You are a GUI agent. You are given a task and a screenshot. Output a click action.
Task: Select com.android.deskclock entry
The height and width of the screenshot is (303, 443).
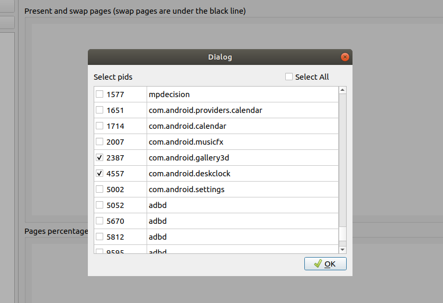point(189,173)
